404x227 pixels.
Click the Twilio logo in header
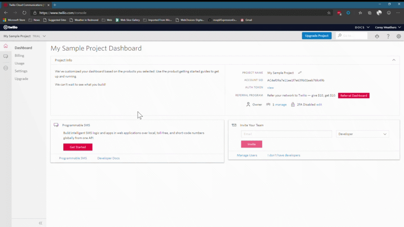pyautogui.click(x=10, y=27)
